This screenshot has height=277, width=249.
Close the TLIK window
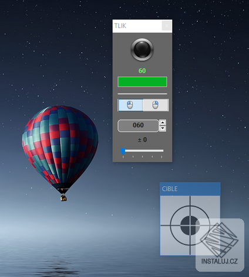tap(167, 26)
